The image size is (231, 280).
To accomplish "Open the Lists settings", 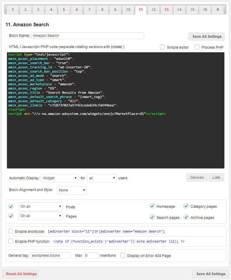I will click(216, 177).
